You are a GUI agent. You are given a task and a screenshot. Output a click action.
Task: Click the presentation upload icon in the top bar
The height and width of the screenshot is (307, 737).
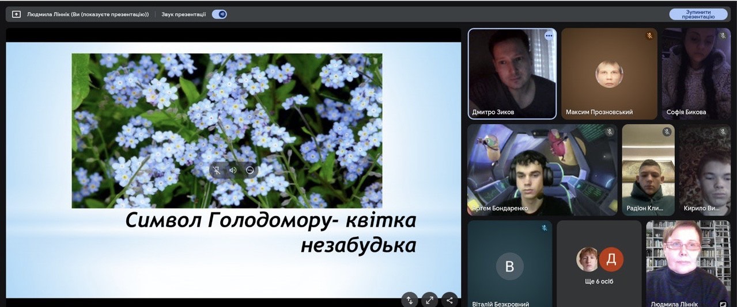[16, 14]
